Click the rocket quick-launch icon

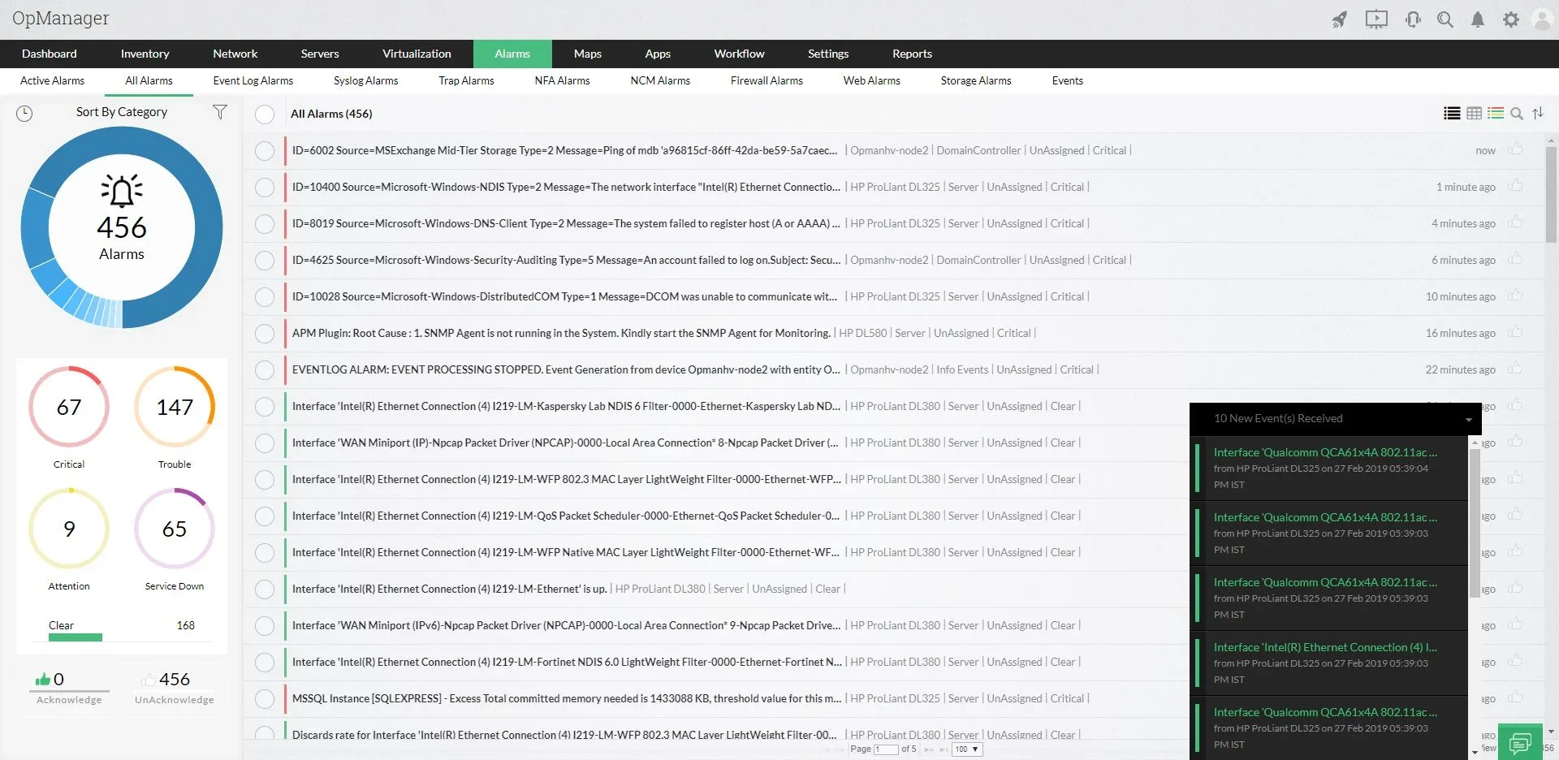click(x=1340, y=19)
